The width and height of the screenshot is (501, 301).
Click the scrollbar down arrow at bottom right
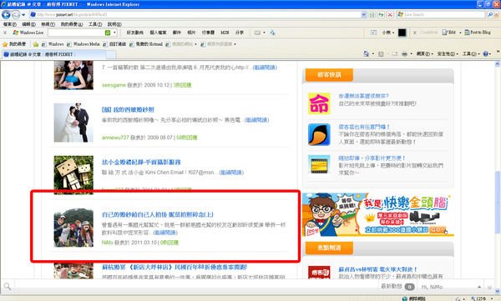point(498,291)
